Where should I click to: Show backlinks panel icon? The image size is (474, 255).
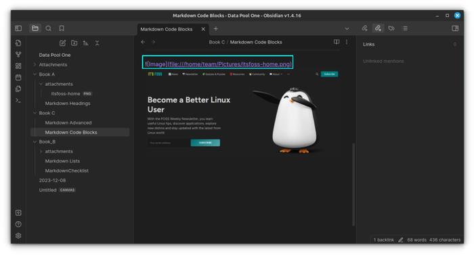click(x=365, y=28)
